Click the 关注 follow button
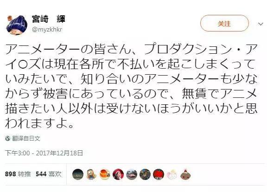 pos(224,23)
